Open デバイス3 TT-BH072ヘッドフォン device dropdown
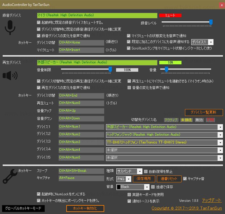Image resolution: width=225 pixels, height=214 pixels. (x=164, y=143)
